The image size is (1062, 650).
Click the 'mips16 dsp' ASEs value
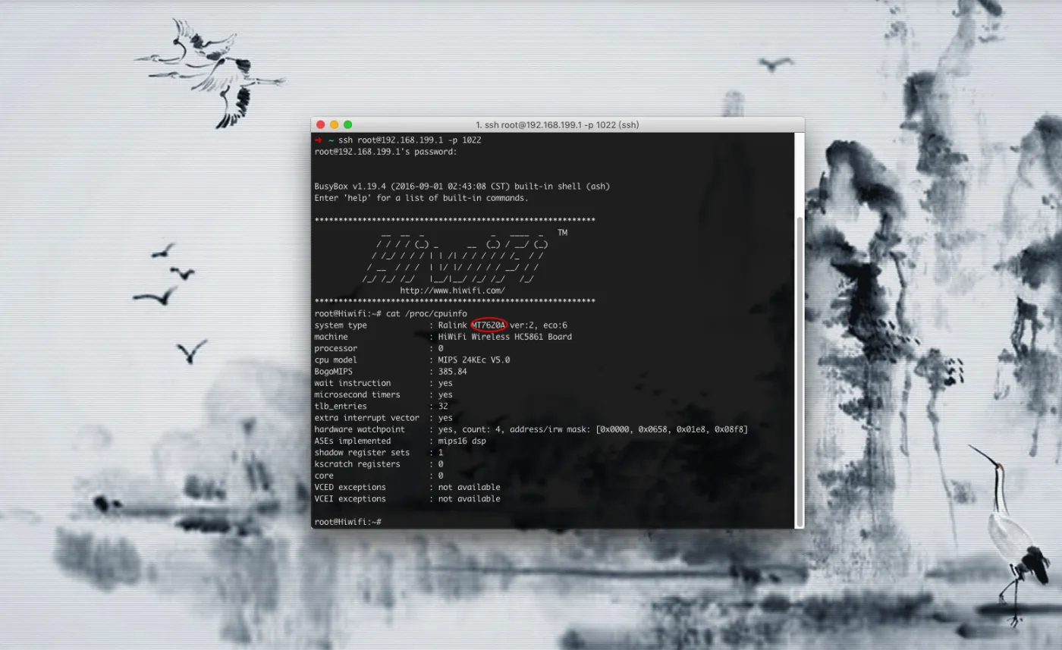[x=462, y=441]
